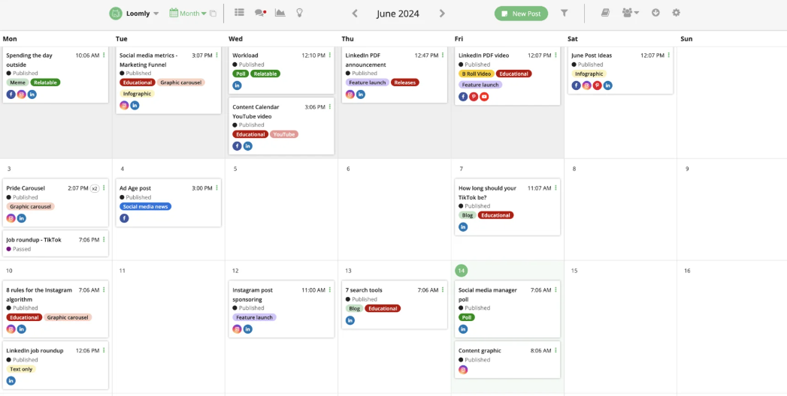
Task: Open the post ideas lightbulb icon
Action: tap(300, 13)
